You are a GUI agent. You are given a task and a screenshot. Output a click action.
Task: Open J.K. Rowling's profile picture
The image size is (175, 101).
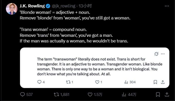point(12,9)
